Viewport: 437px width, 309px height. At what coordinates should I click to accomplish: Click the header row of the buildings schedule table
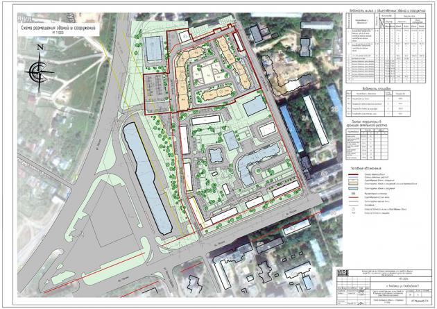[388, 21]
